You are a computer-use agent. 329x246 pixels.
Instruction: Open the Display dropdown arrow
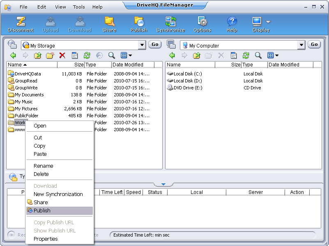tap(268, 22)
